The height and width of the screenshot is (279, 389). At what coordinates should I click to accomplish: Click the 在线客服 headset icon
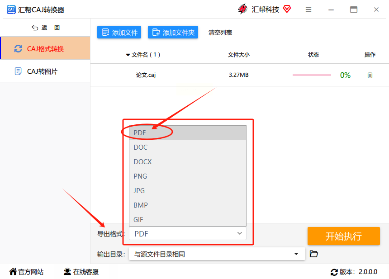pyautogui.click(x=67, y=272)
